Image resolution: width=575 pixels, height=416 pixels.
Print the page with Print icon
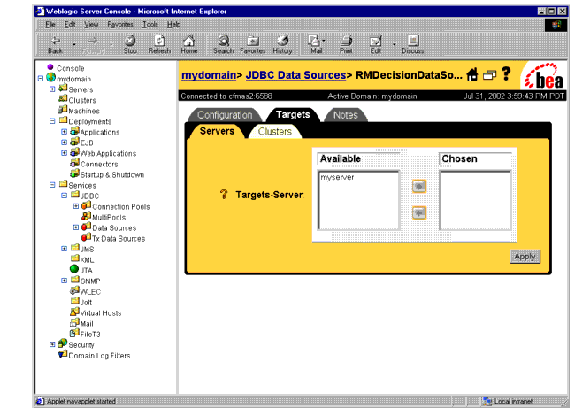tap(346, 45)
